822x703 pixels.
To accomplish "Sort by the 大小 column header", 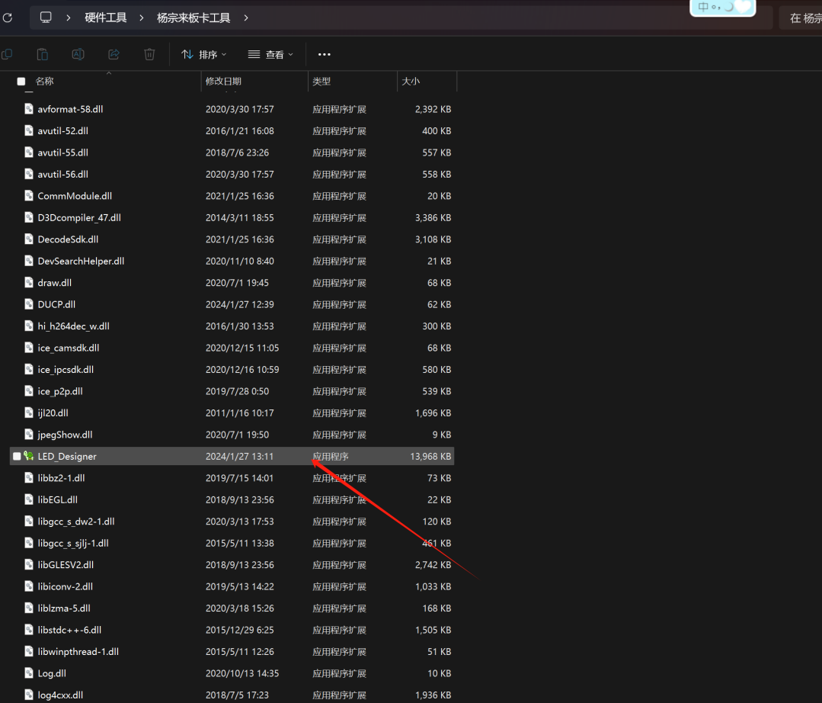I will point(411,82).
